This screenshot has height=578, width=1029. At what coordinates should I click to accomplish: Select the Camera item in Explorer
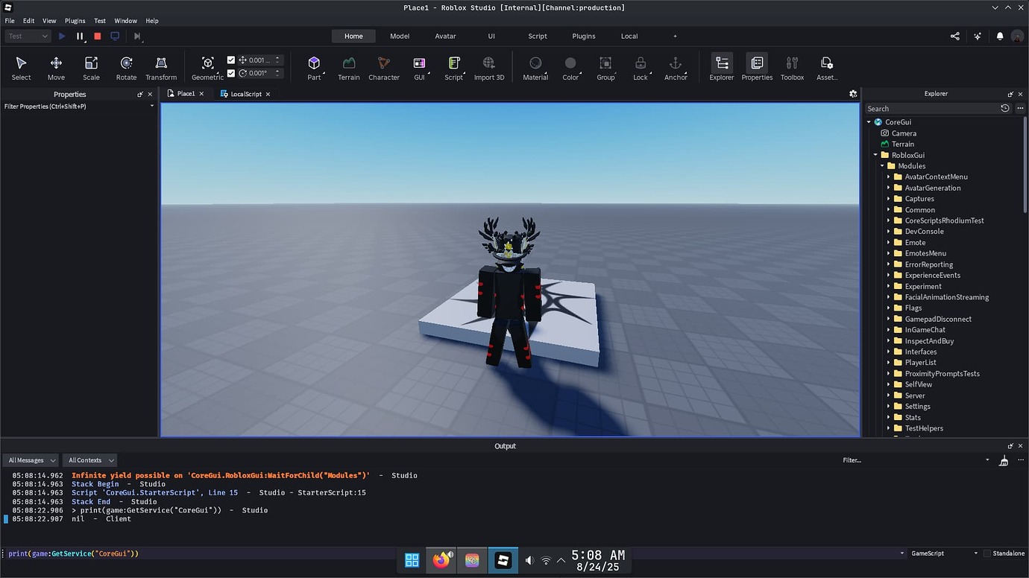coord(904,133)
